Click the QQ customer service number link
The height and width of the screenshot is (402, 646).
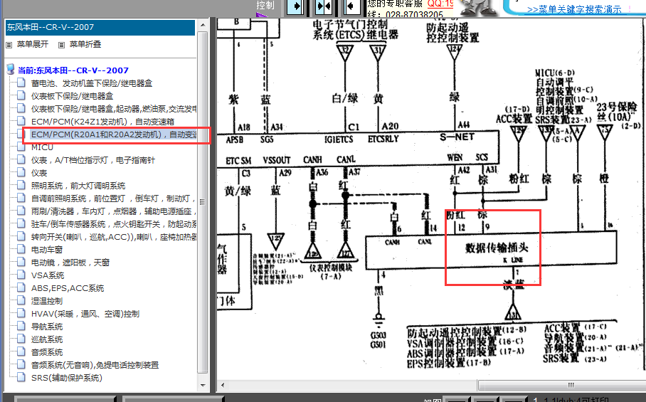coord(440,4)
